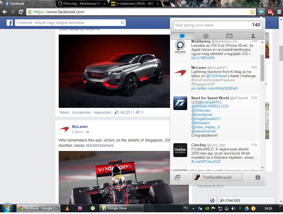Open the Gmail checker extension icon

[271, 12]
